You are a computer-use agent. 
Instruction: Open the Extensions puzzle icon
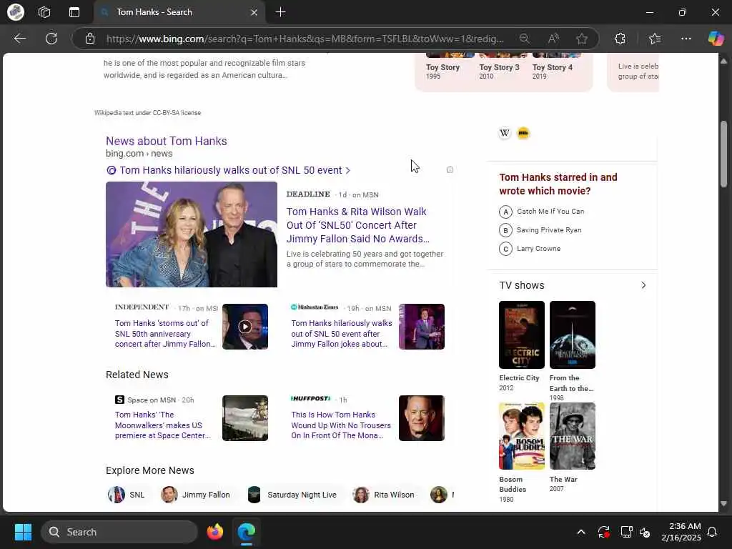click(620, 39)
